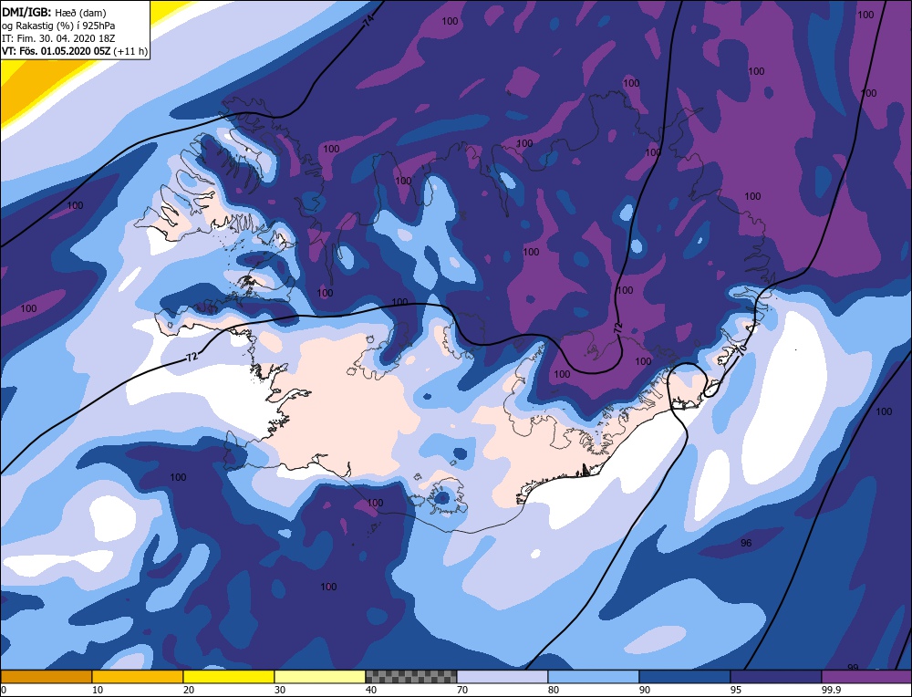Click the dark orange 0–10 legend swatch
The height and width of the screenshot is (697, 912).
coord(46,676)
